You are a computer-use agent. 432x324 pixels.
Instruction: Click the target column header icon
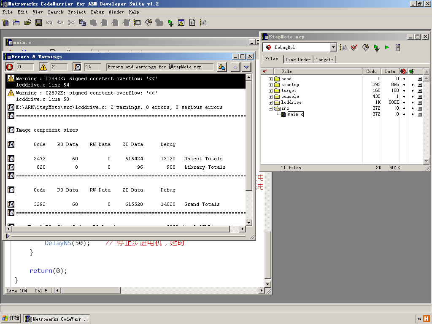tap(403, 71)
